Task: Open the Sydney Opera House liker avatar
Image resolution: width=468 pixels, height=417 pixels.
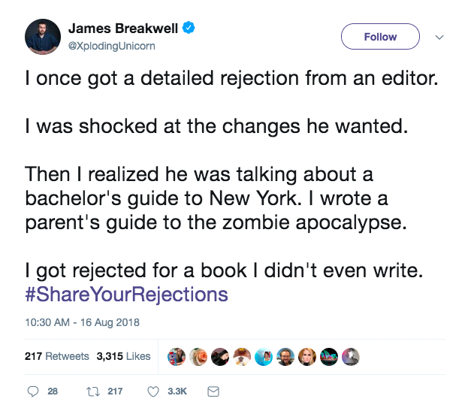Action: tap(328, 357)
